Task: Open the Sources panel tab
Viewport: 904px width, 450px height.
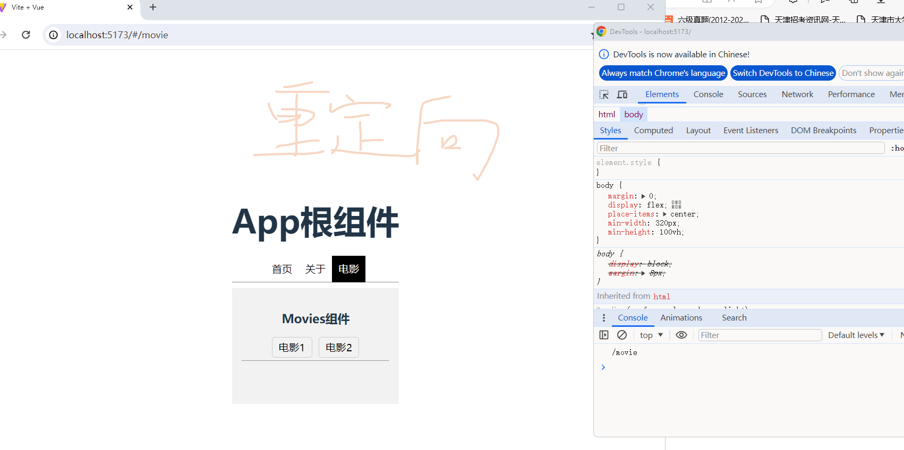Action: (752, 94)
